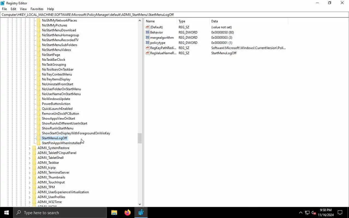The width and height of the screenshot is (349, 218).
Task: Sort values by the Name column header
Action: point(161,21)
